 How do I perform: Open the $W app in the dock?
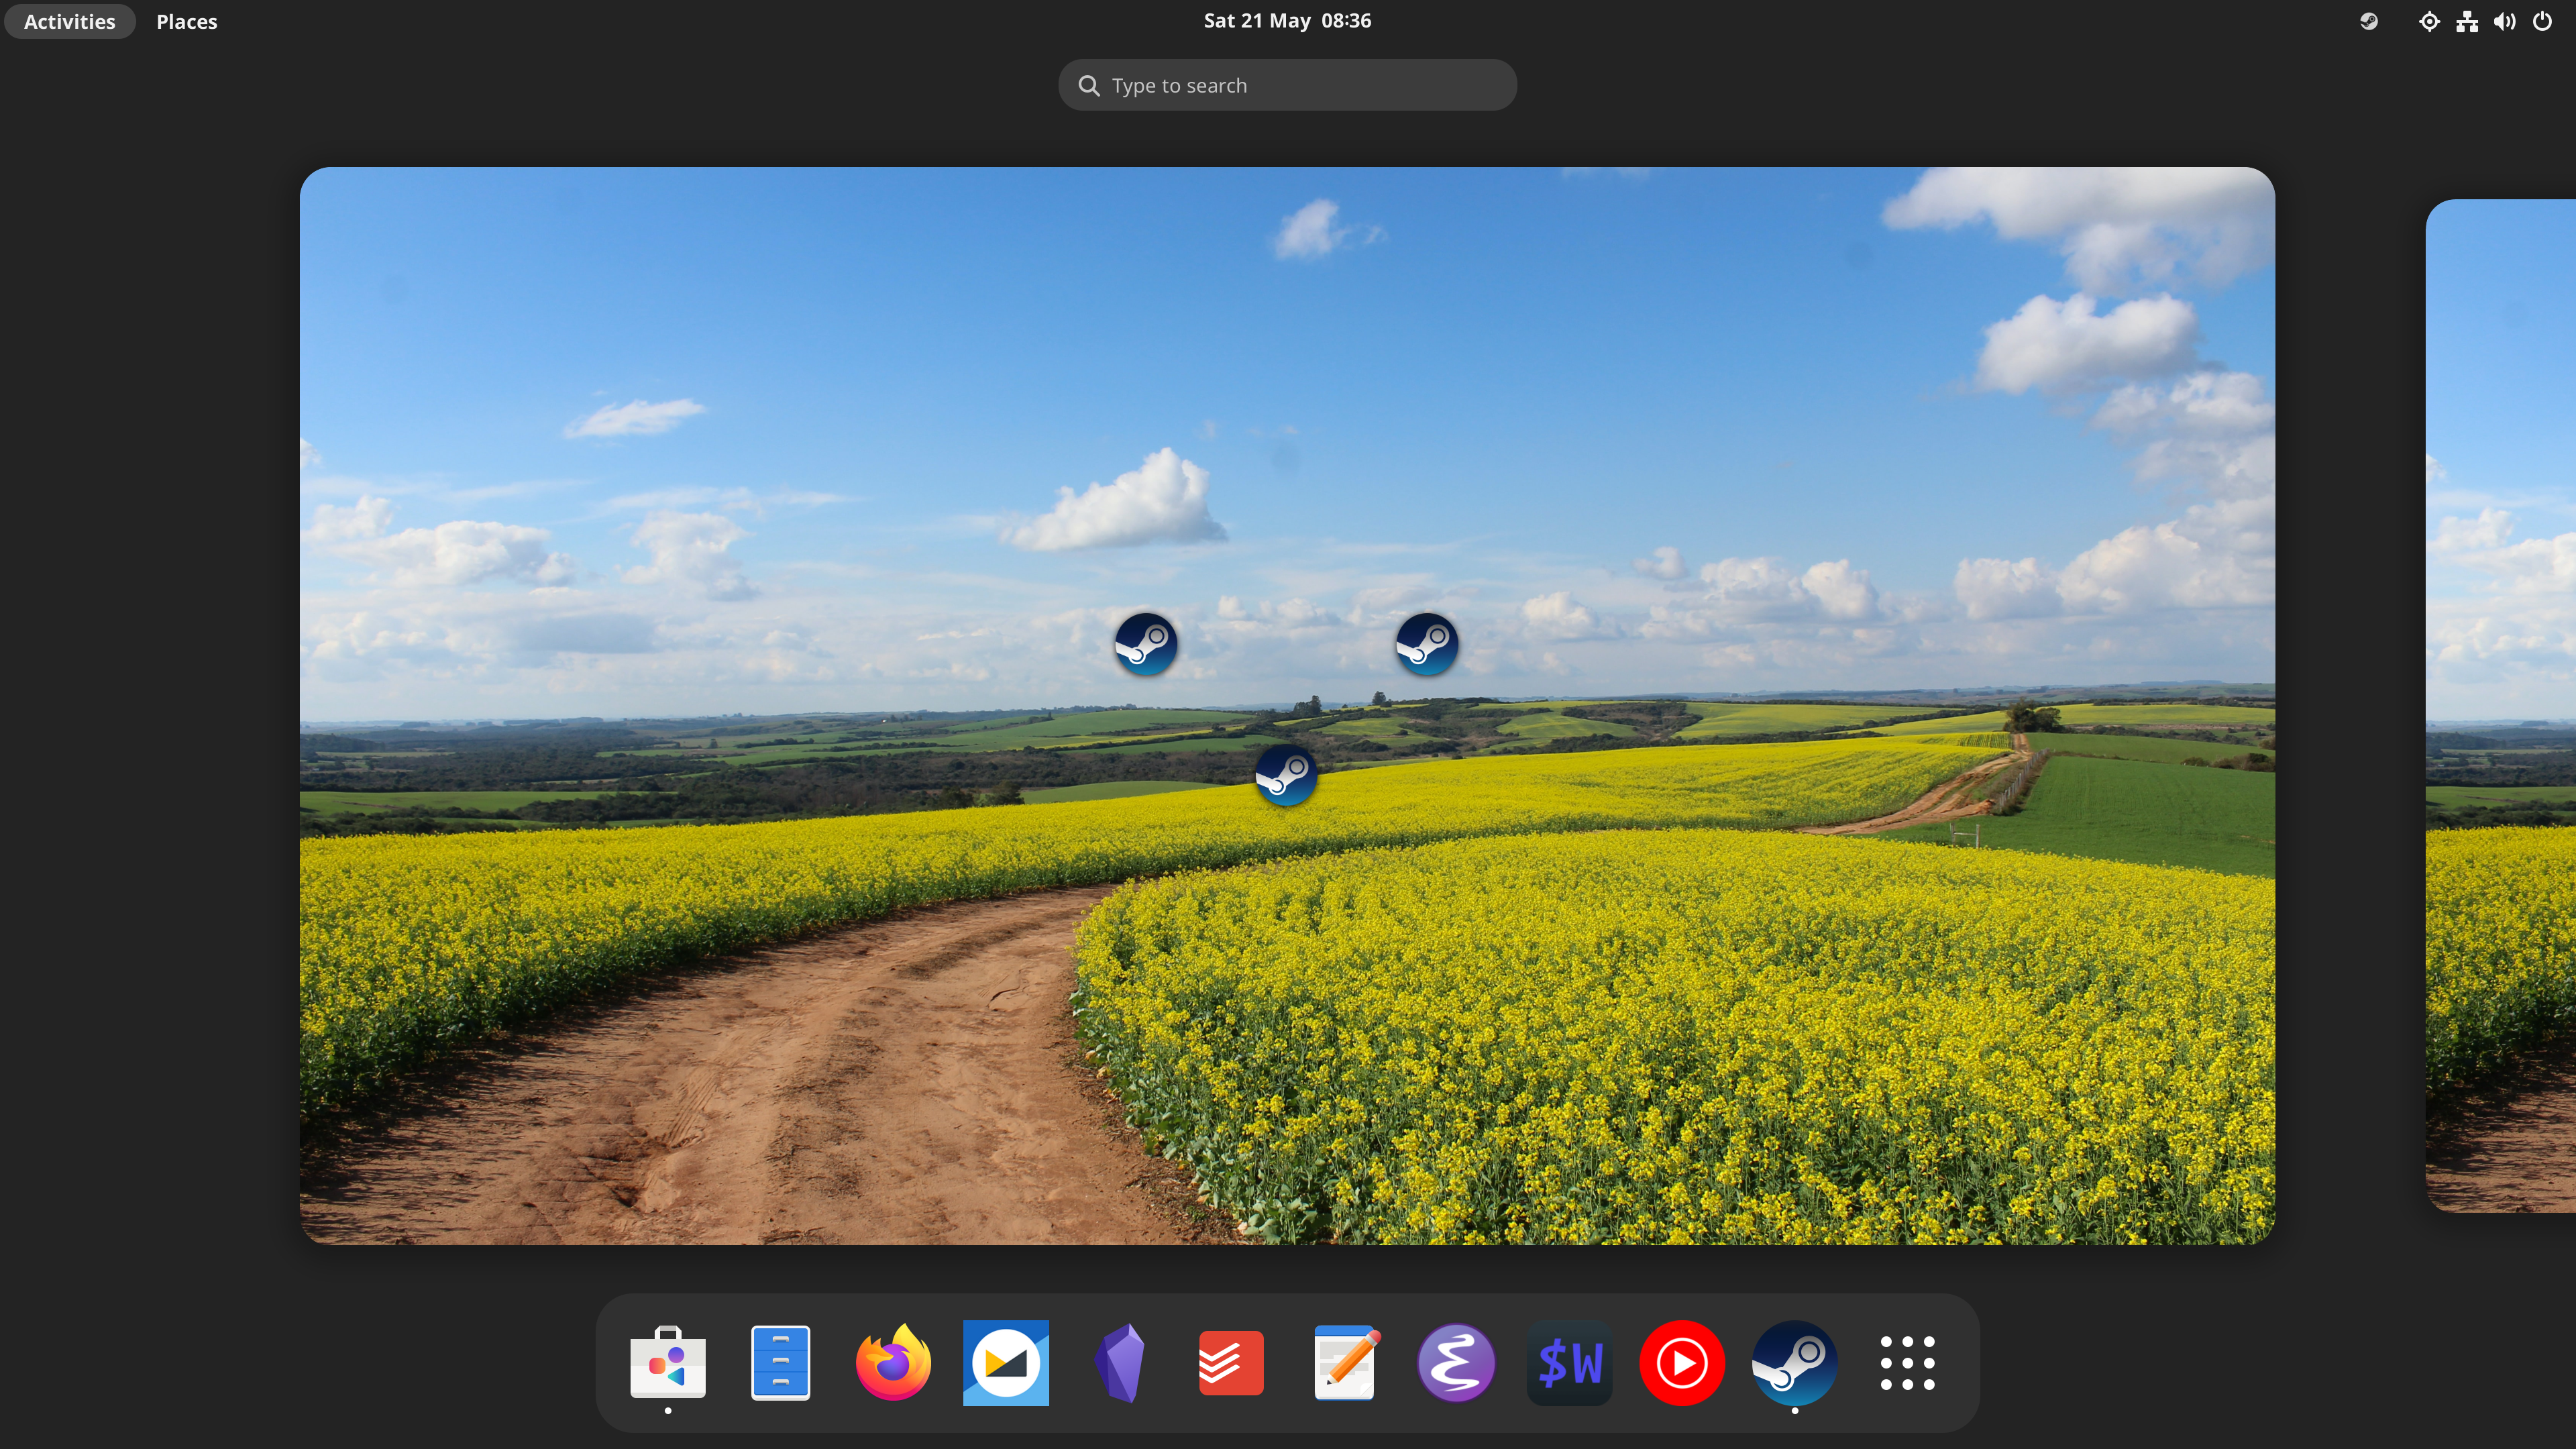1570,1362
